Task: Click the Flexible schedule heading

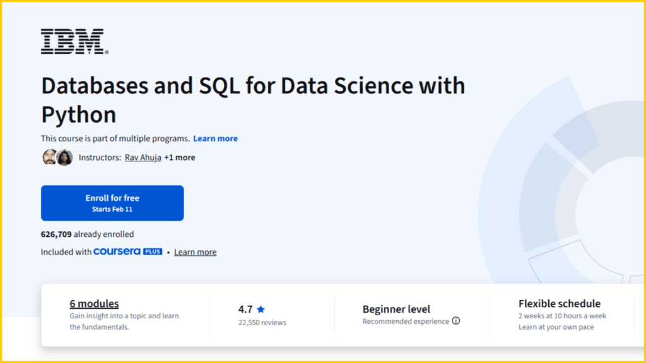Action: (x=560, y=303)
